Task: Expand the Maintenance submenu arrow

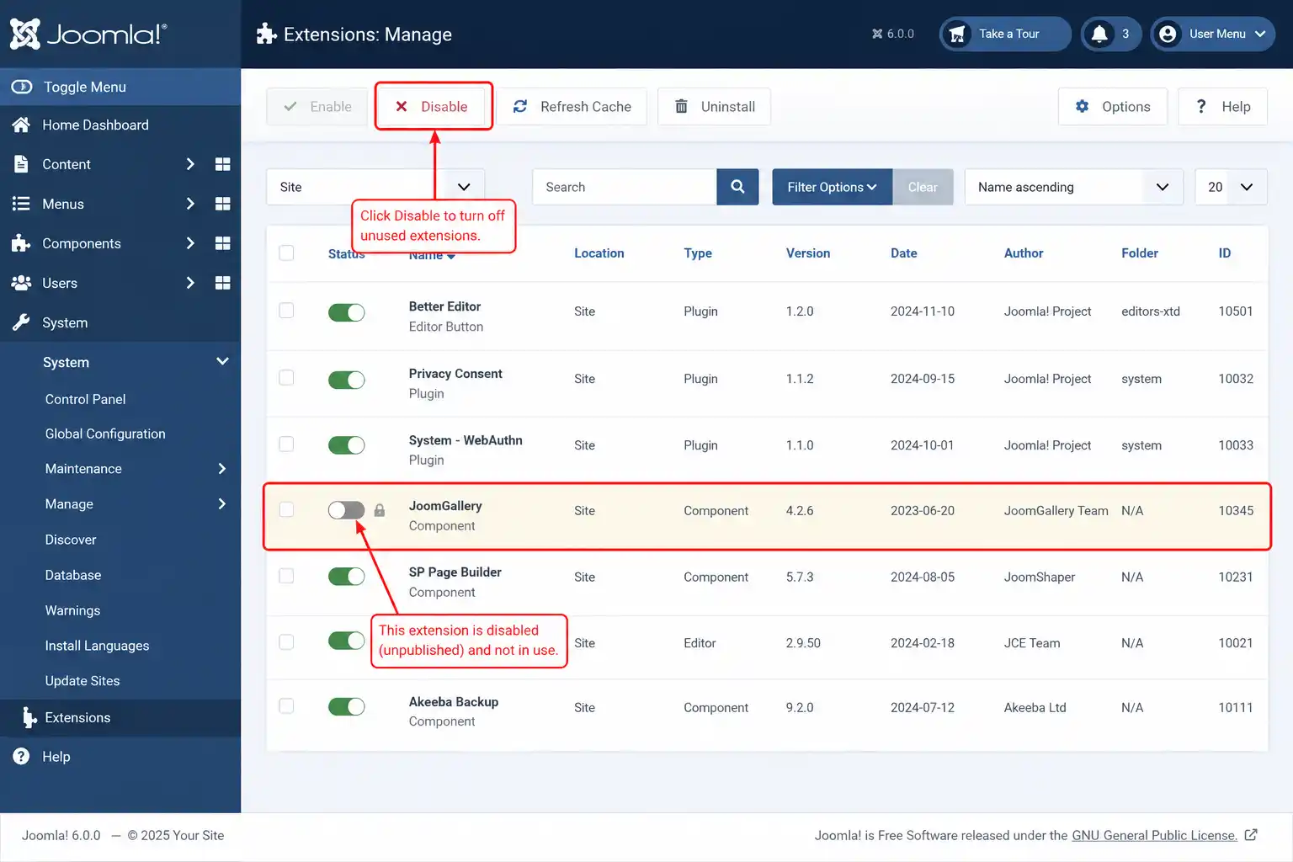Action: [222, 469]
